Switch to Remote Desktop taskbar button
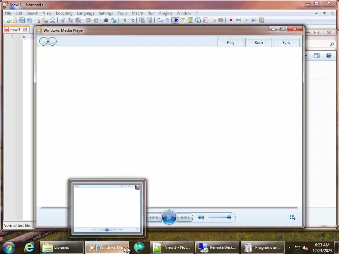The image size is (339, 254). click(x=217, y=247)
